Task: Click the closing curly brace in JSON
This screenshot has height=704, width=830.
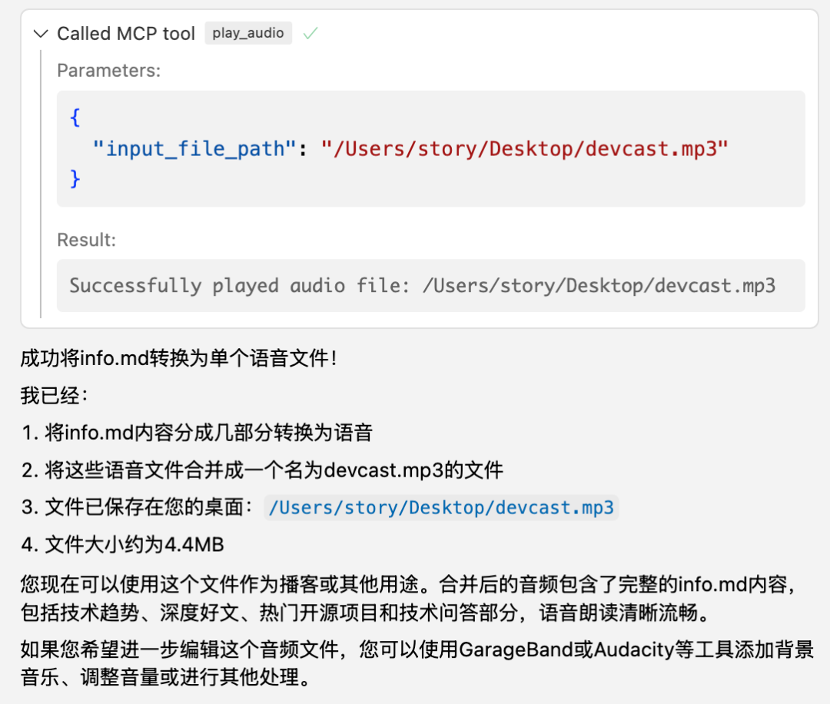Action: pyautogui.click(x=75, y=178)
